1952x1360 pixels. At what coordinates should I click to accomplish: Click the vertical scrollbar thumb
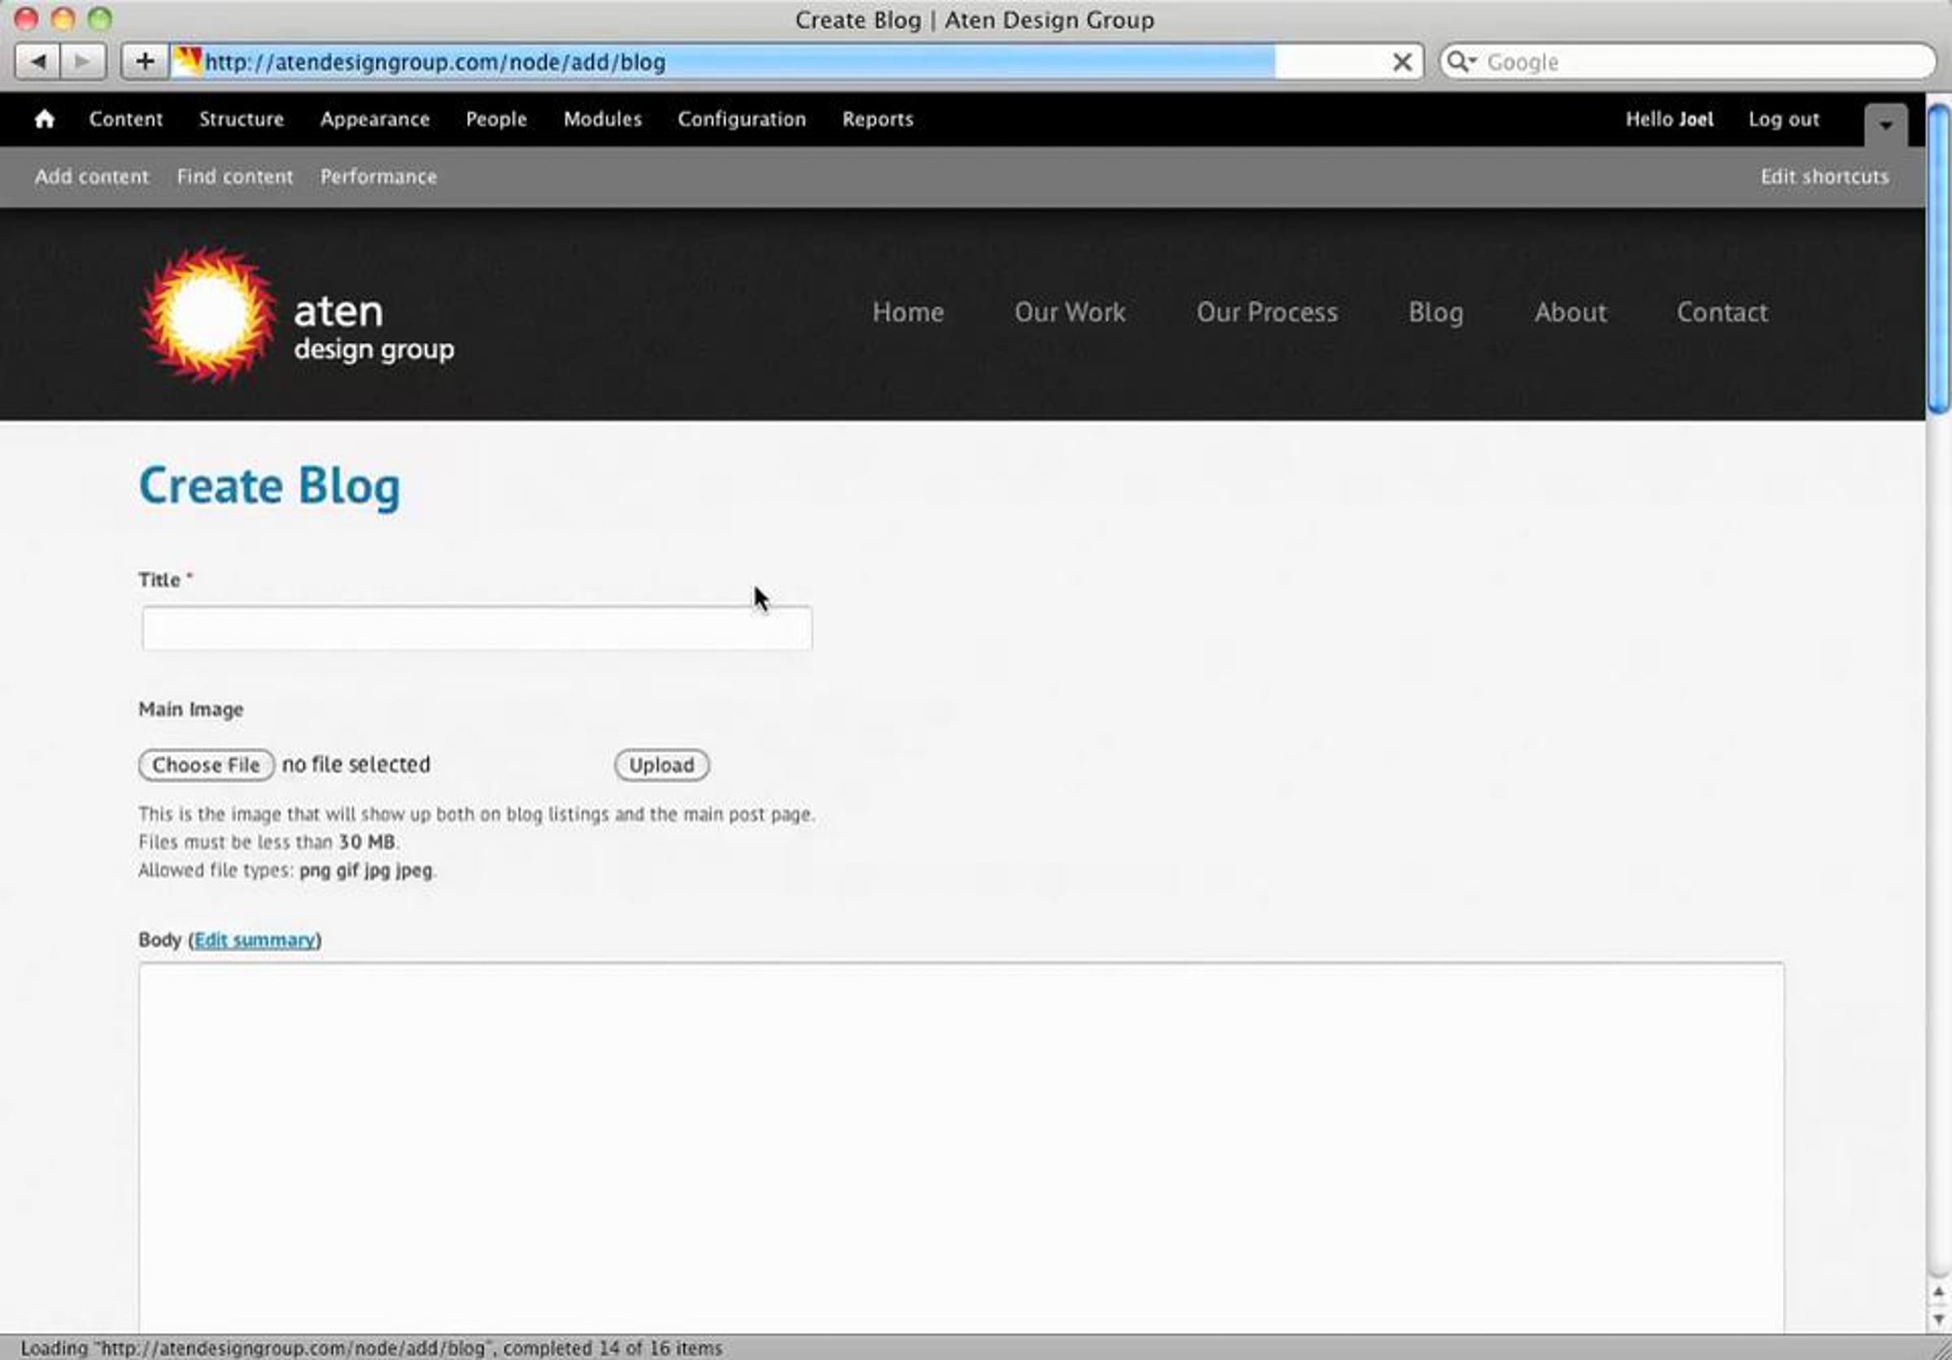1938,259
